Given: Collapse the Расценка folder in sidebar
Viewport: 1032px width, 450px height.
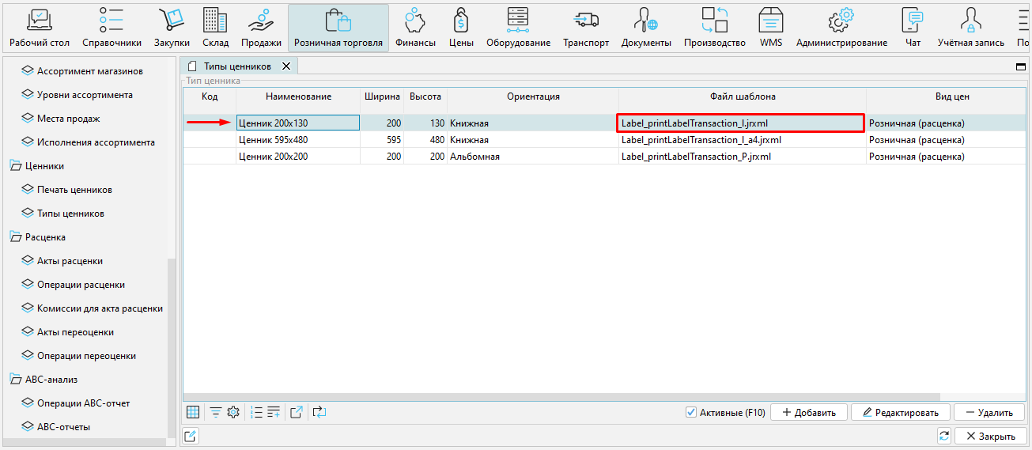Looking at the screenshot, I should click(15, 237).
